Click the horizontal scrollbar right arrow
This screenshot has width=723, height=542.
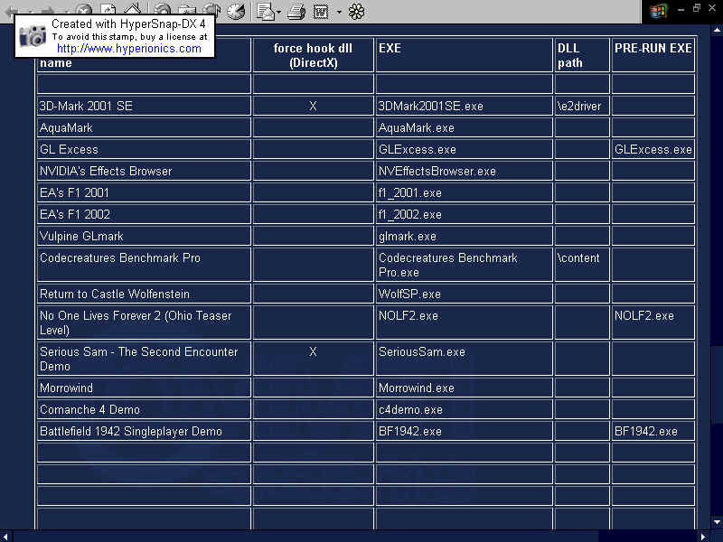tap(703, 537)
